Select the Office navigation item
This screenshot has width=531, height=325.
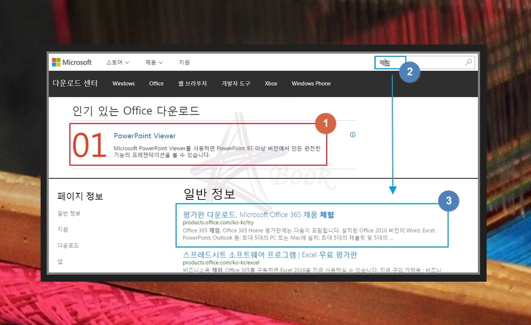click(157, 83)
